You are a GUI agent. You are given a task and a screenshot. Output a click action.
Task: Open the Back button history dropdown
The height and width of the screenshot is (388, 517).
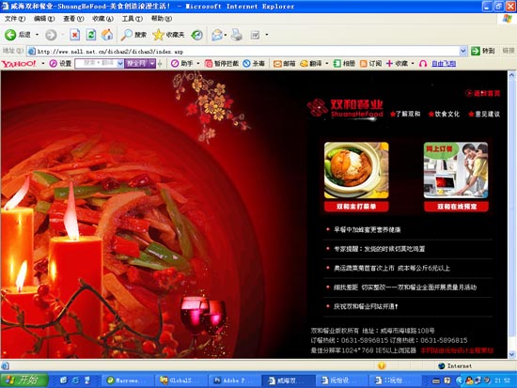tap(37, 35)
